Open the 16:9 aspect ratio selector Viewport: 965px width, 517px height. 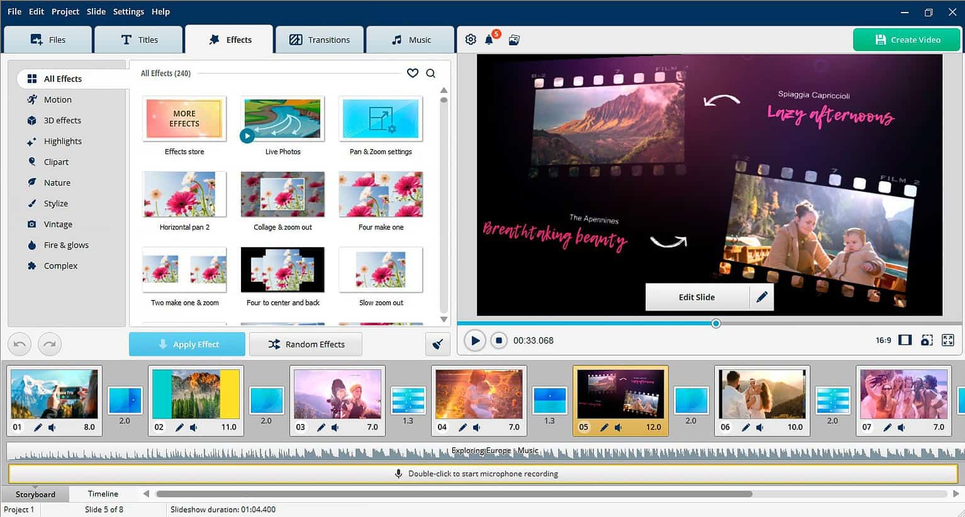pos(883,340)
